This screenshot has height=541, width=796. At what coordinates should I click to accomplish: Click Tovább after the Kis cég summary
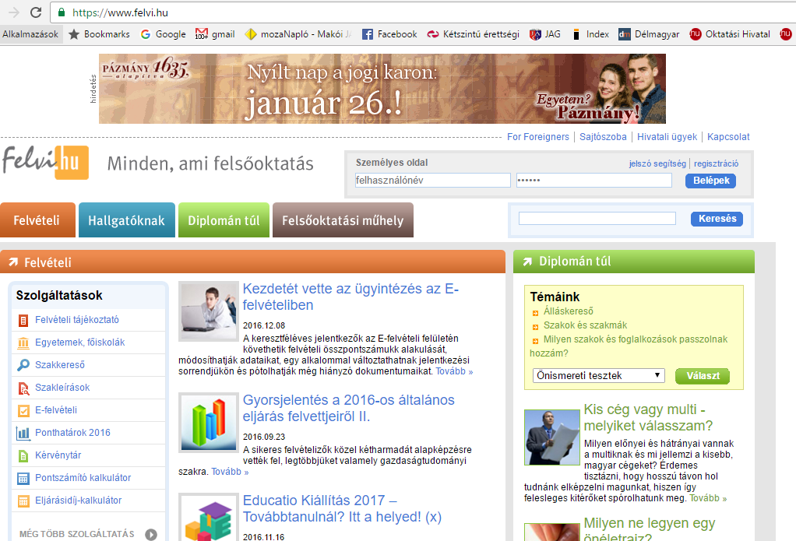tap(708, 498)
